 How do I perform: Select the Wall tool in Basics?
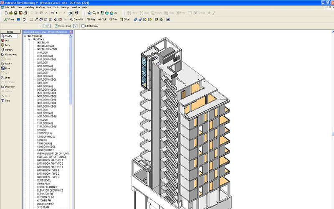point(7,41)
